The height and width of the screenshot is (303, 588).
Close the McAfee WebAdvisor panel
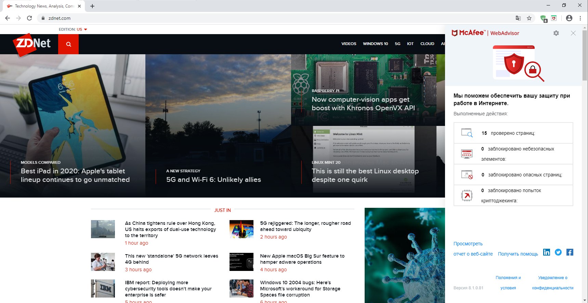tap(573, 33)
